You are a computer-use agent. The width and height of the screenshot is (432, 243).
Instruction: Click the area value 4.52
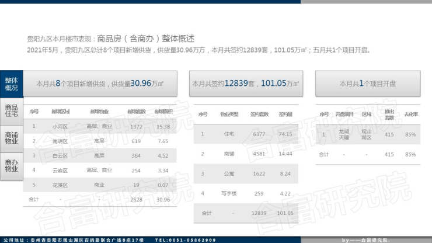[163, 156]
